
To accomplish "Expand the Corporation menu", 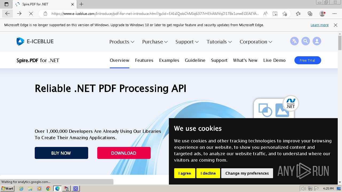I will pos(256,42).
